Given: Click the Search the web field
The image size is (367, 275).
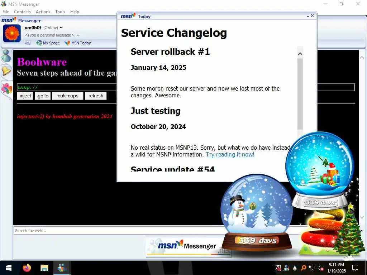Looking at the screenshot, I should click(117, 231).
